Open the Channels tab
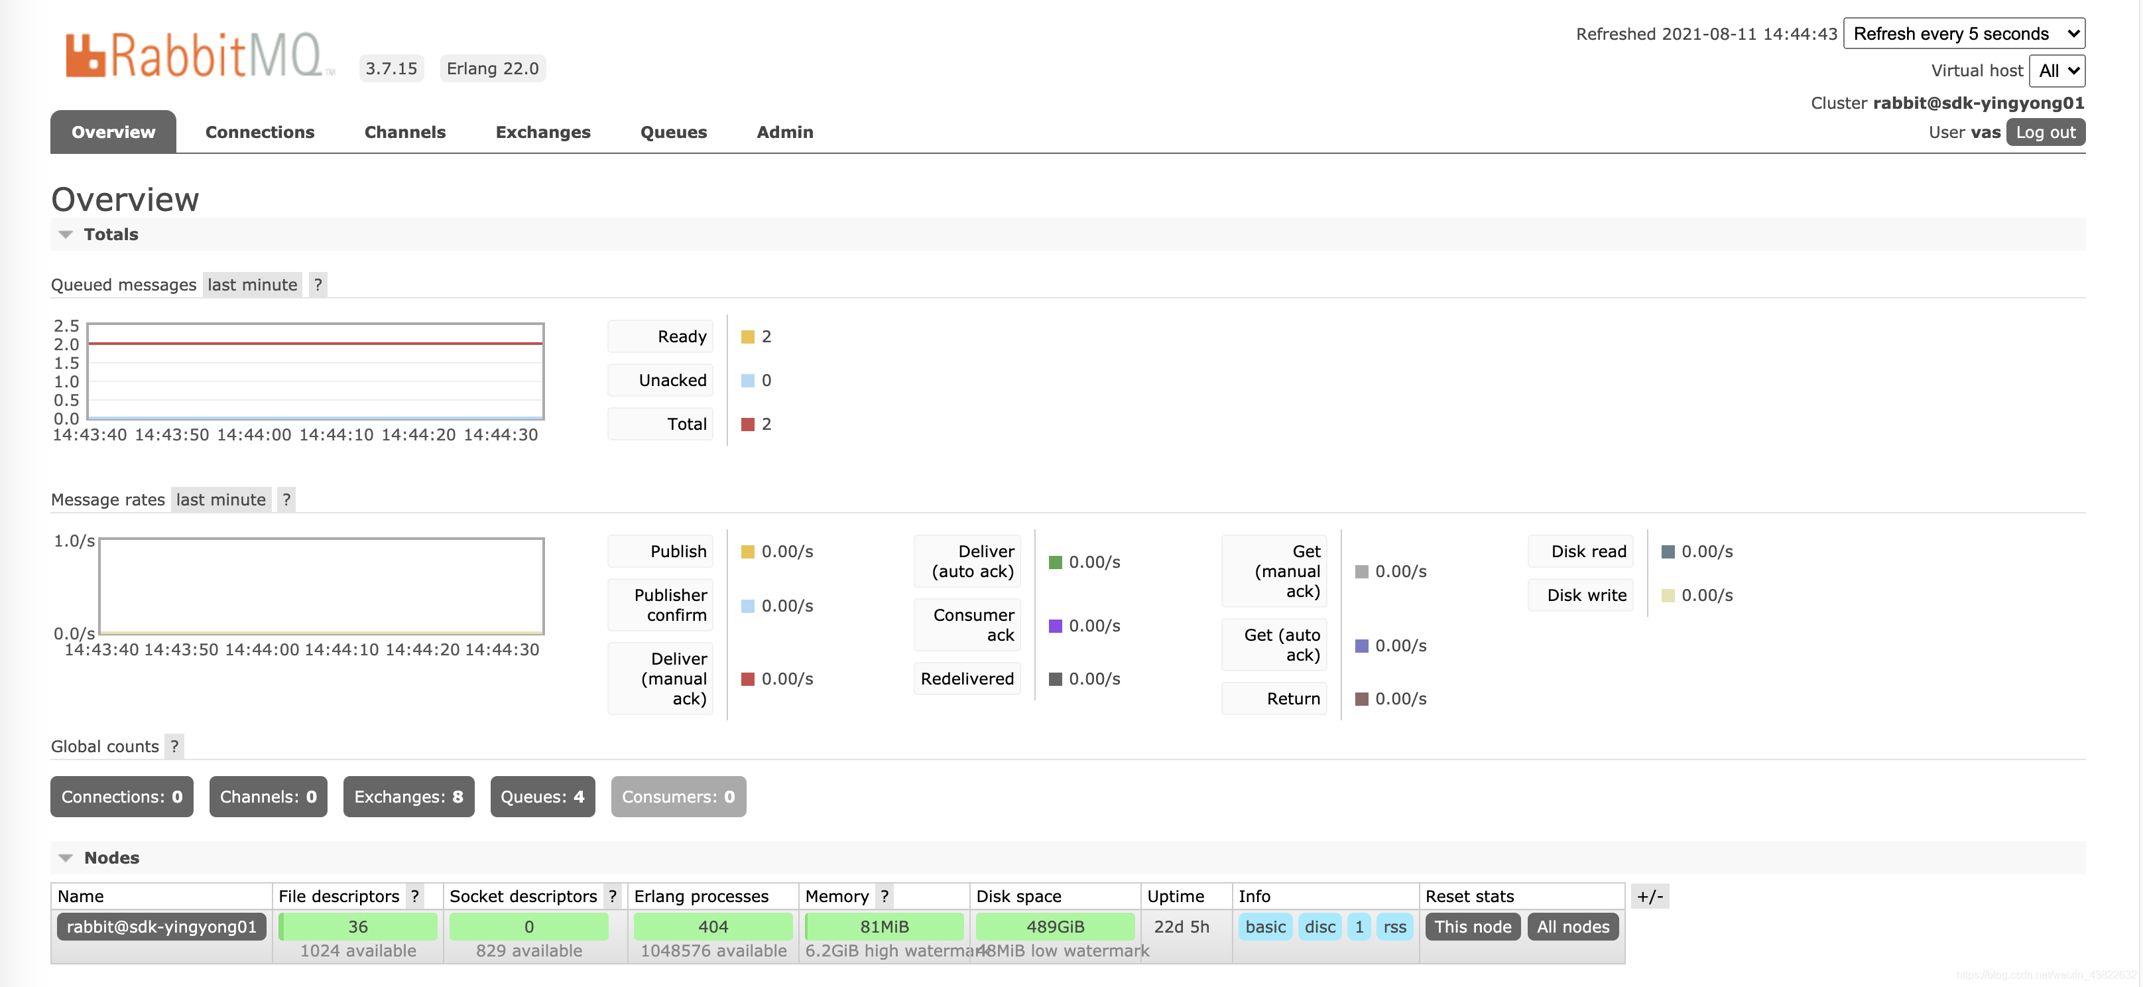Viewport: 2143px width, 987px height. (405, 131)
